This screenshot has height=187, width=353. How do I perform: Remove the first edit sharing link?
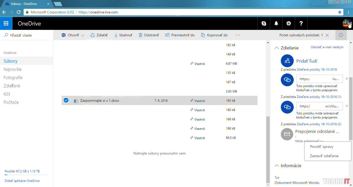(x=347, y=79)
